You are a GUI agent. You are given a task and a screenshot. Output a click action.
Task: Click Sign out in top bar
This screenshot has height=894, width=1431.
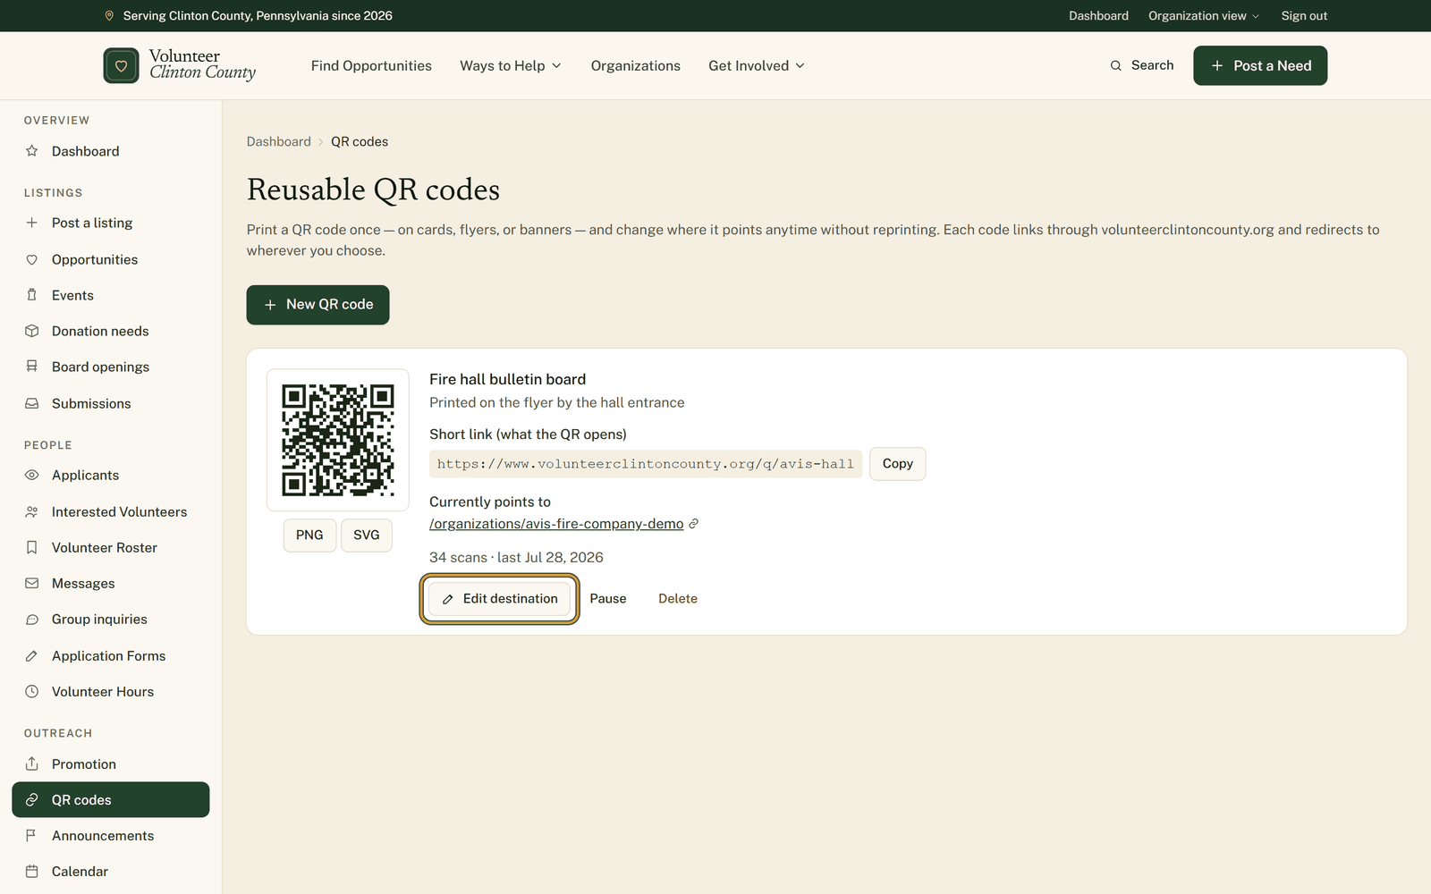(x=1304, y=15)
